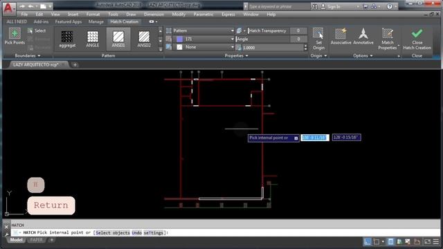Screen dimensions: 443x249
Task: Open Quick Access toolbar customize dropdown
Action: pos(50,6)
